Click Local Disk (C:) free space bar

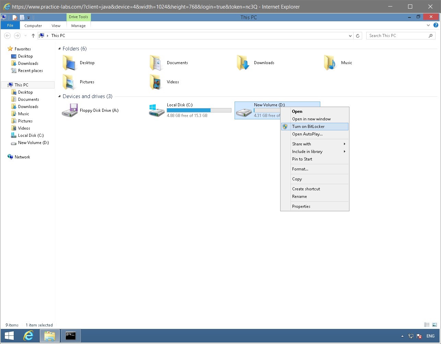pyautogui.click(x=199, y=110)
